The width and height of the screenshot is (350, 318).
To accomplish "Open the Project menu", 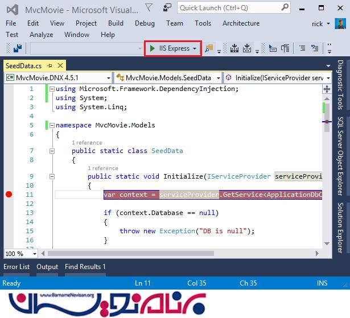I will click(x=86, y=23).
